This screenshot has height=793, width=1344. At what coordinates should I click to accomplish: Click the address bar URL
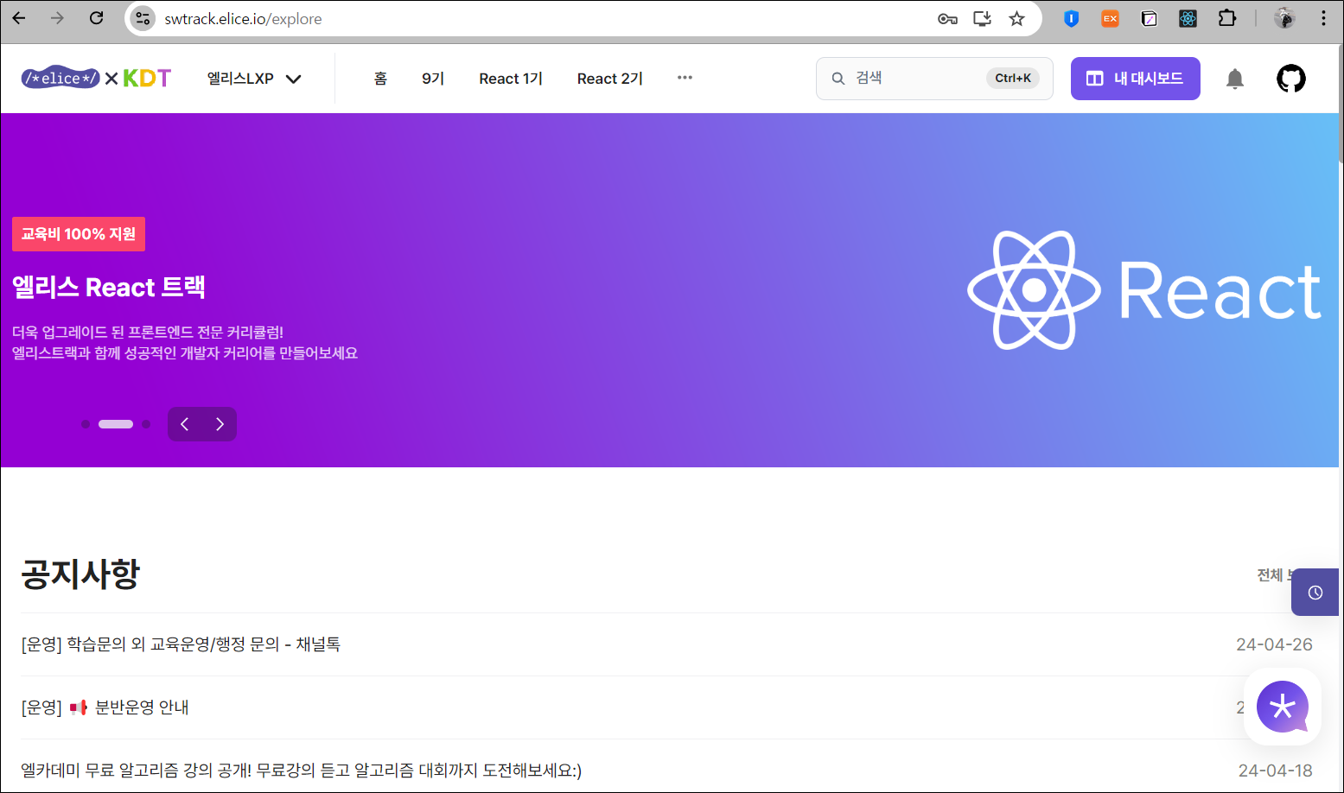point(243,19)
